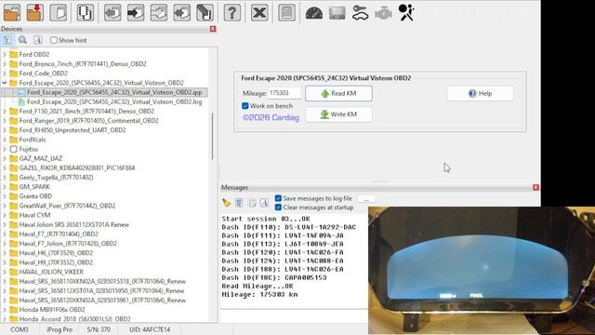Collapse the Ford_Escape_2020 Virtual Visteon folder

click(5, 83)
